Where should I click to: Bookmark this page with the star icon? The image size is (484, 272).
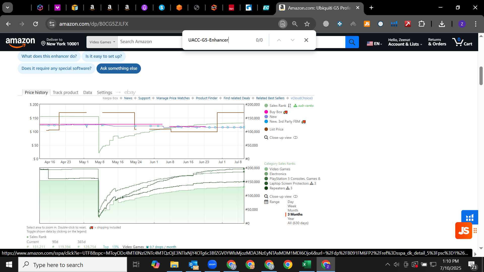tap(307, 24)
